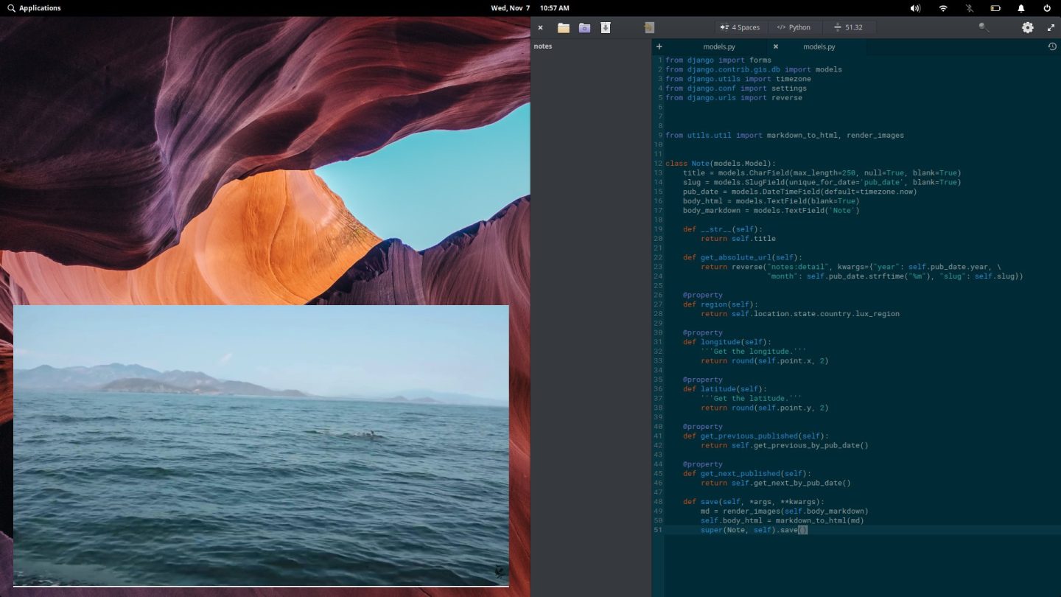Image resolution: width=1061 pixels, height=597 pixels.
Task: Toggle Wi-Fi from the top panel
Action: (x=942, y=8)
